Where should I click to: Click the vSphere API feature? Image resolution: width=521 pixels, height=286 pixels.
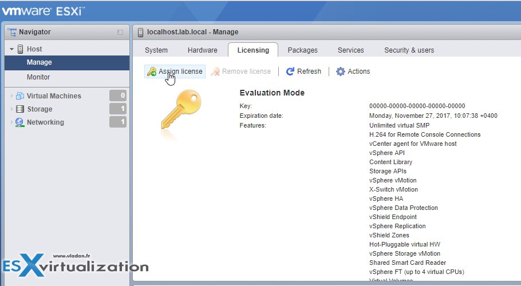(x=387, y=153)
